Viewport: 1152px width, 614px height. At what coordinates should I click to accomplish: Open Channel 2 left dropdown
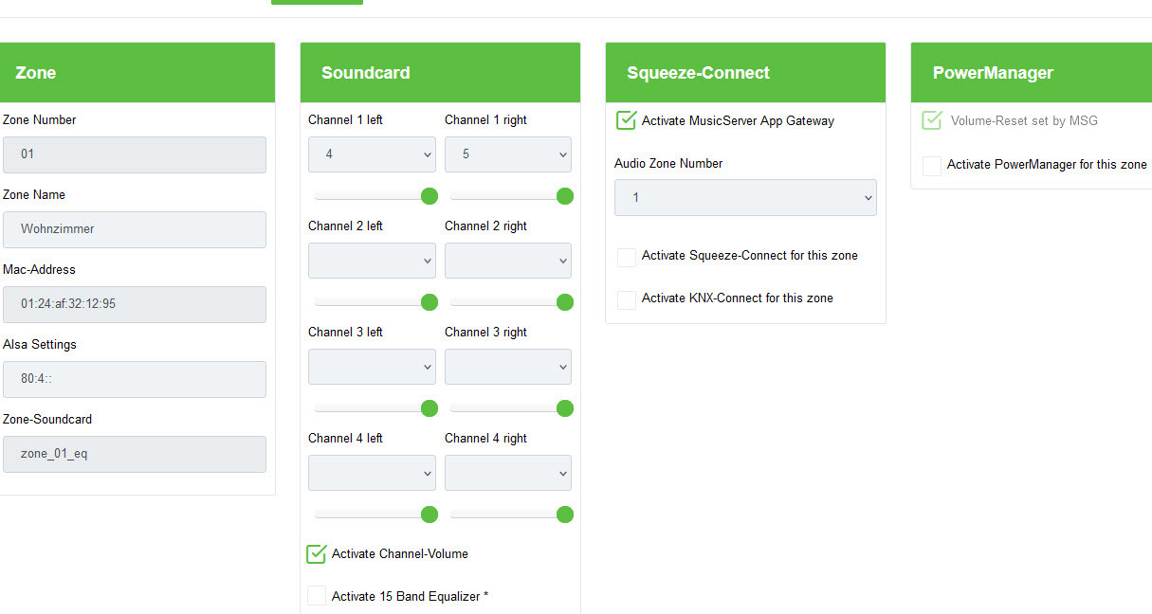pos(372,261)
